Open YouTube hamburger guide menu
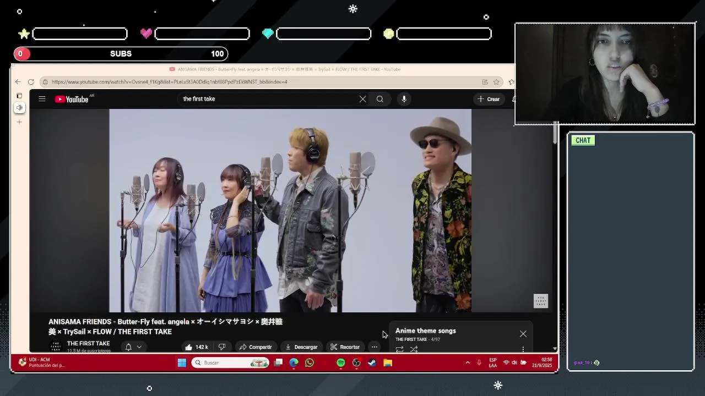705x396 pixels. [x=42, y=99]
